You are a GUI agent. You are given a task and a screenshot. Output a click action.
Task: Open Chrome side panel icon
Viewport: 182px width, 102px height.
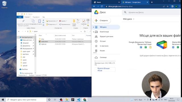click(172, 7)
